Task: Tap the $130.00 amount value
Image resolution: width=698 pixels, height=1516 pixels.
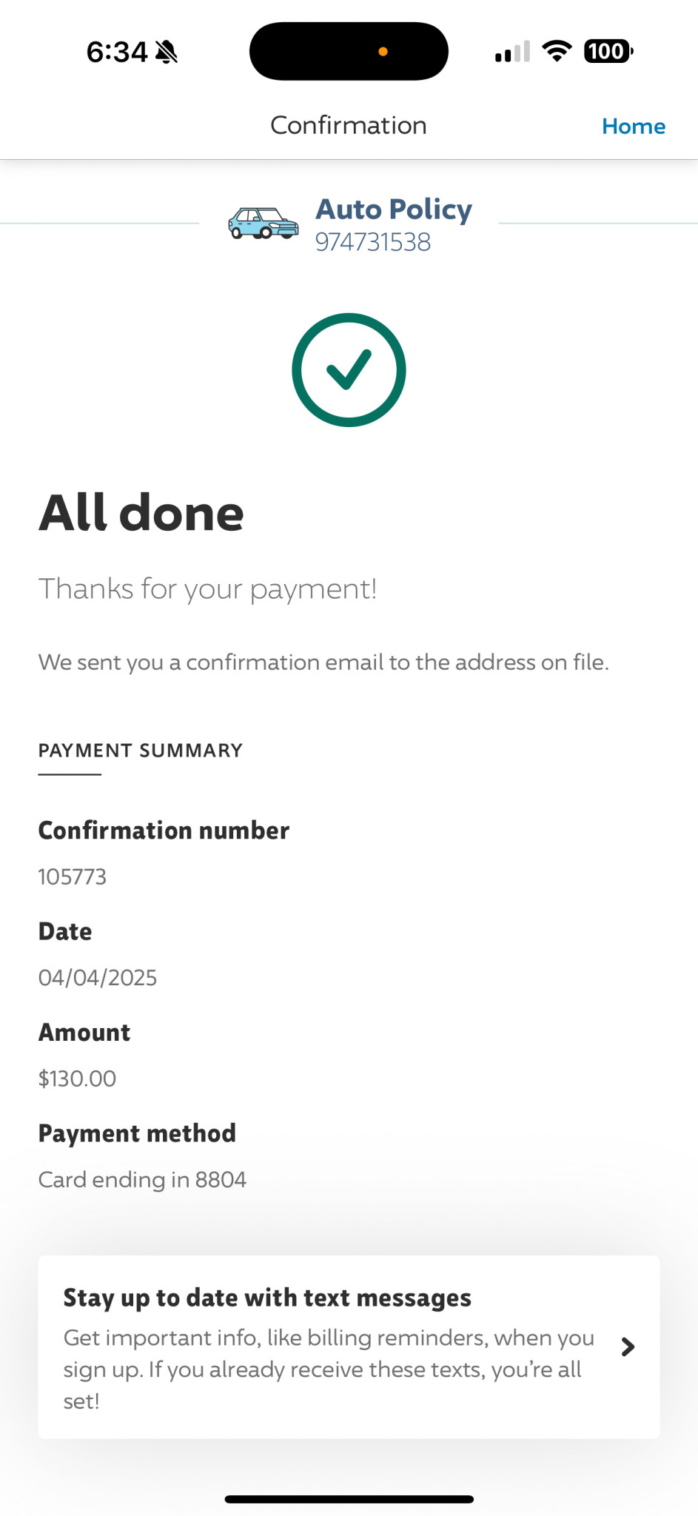Action: pyautogui.click(x=78, y=1079)
